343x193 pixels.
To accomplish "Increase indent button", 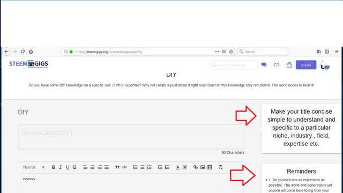I will [167, 167].
